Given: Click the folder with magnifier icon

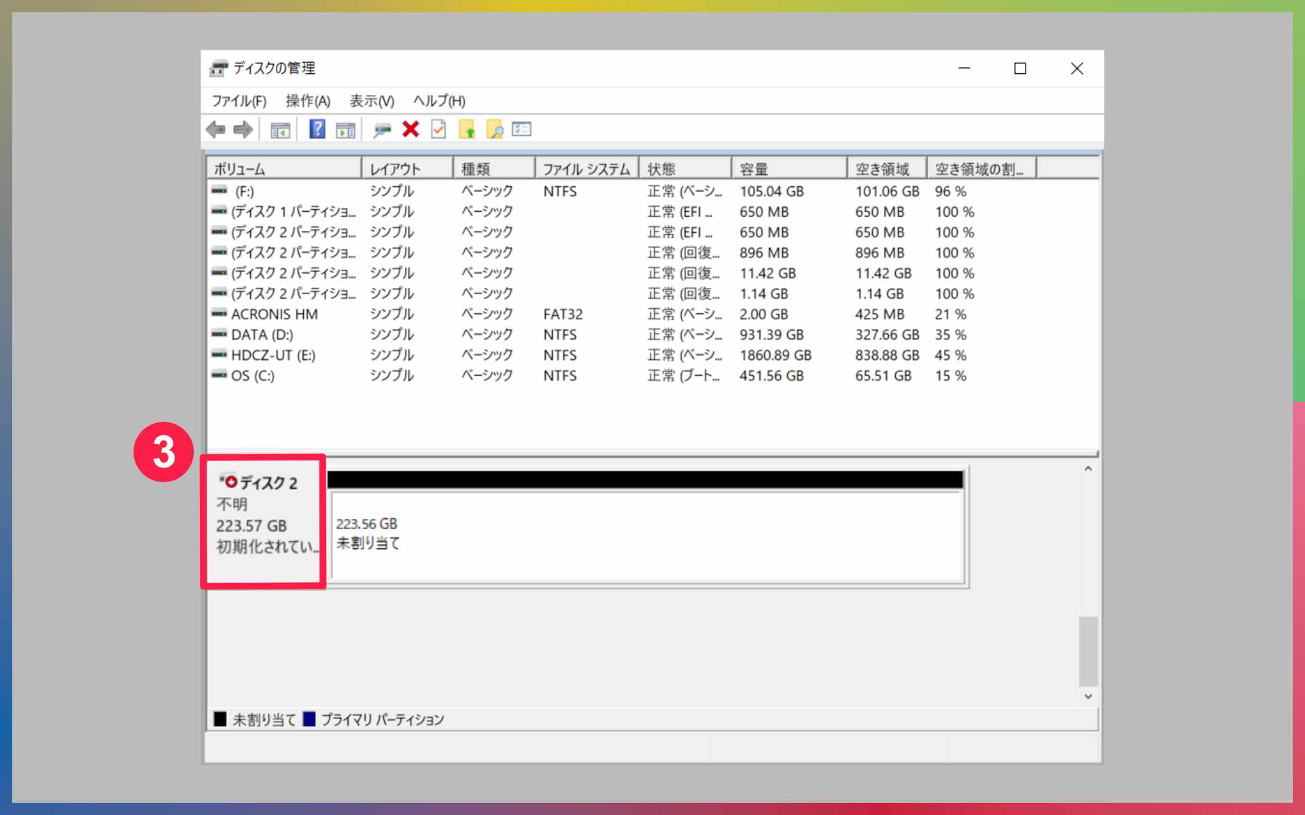Looking at the screenshot, I should click(x=495, y=129).
